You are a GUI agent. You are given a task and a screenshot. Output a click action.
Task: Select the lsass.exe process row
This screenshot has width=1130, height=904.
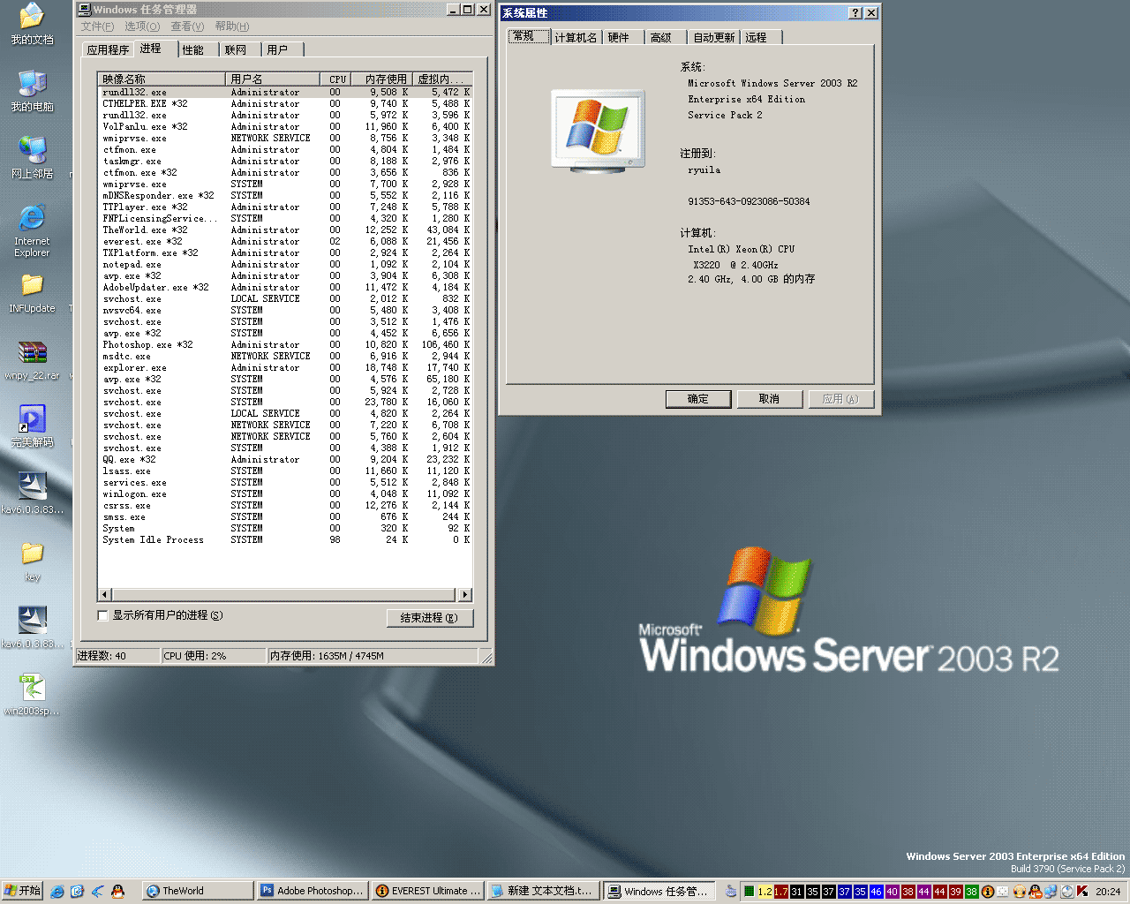[x=285, y=471]
